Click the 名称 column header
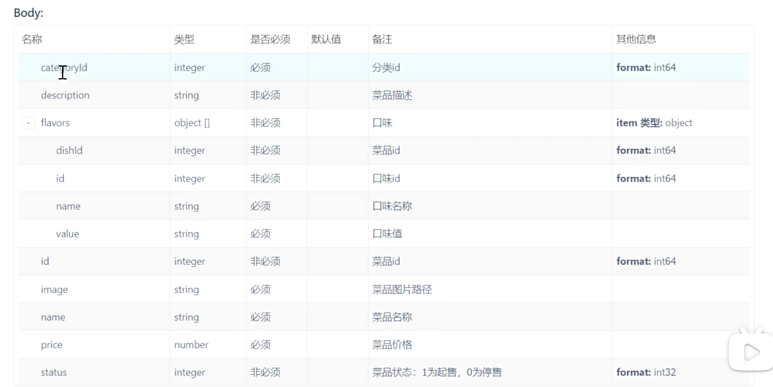This screenshot has width=773, height=387. [32, 39]
